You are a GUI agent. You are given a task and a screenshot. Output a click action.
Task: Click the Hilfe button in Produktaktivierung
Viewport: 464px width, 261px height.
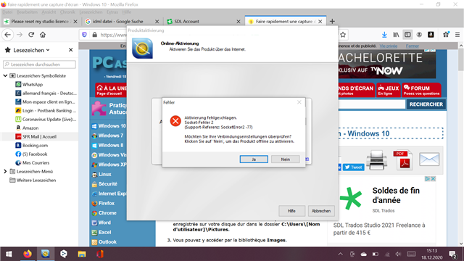(x=291, y=211)
